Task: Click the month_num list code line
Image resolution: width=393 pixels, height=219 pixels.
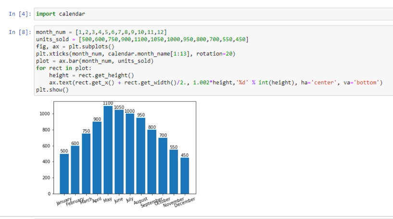Action: click(101, 32)
